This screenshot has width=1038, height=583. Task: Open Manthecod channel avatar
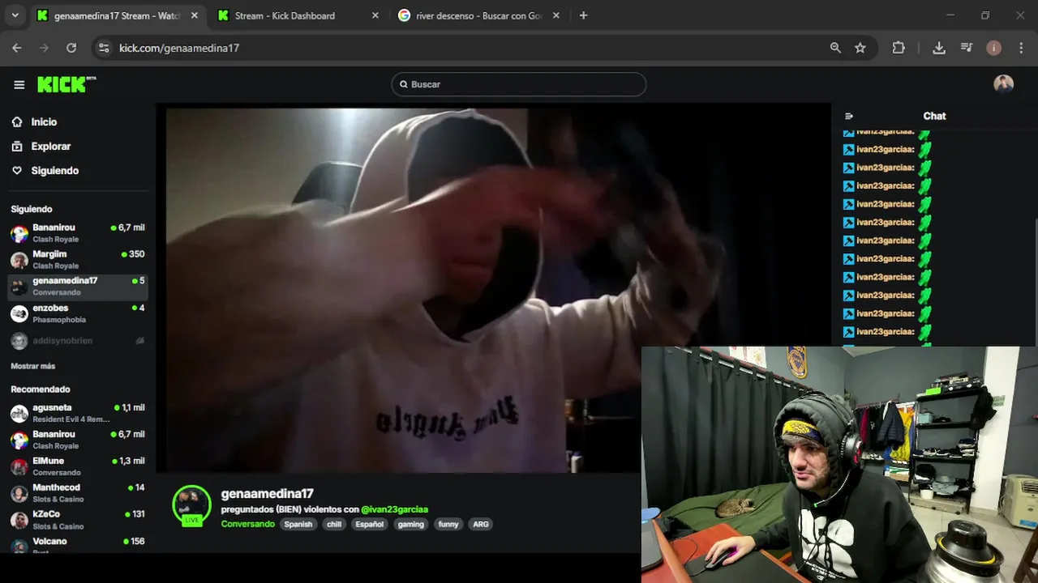click(x=19, y=493)
